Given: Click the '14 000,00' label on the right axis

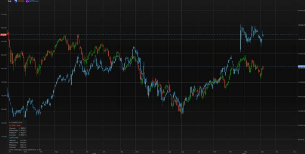Looking at the screenshot, I should point(301,11).
